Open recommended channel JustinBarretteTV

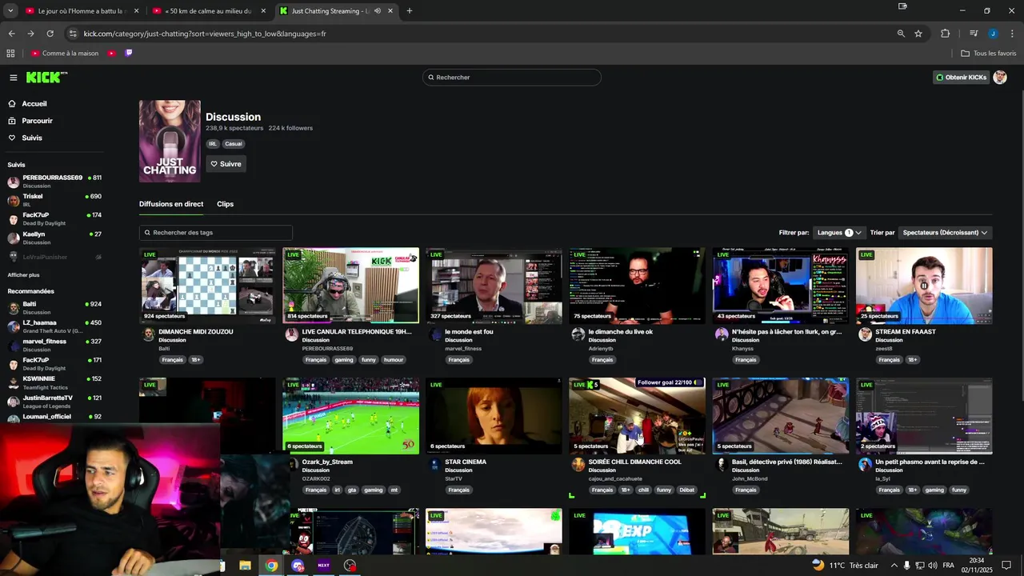54,401
